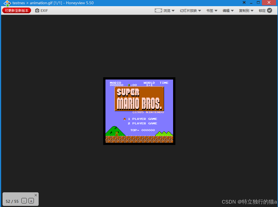The width and height of the screenshot is (278, 207).
Task: Toggle fullscreen mode in title bar
Action: (244, 3)
